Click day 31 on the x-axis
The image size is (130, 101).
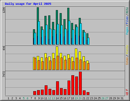click(122, 98)
